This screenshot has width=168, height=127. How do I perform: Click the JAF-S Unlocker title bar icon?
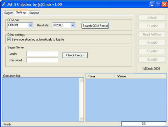point(4,4)
